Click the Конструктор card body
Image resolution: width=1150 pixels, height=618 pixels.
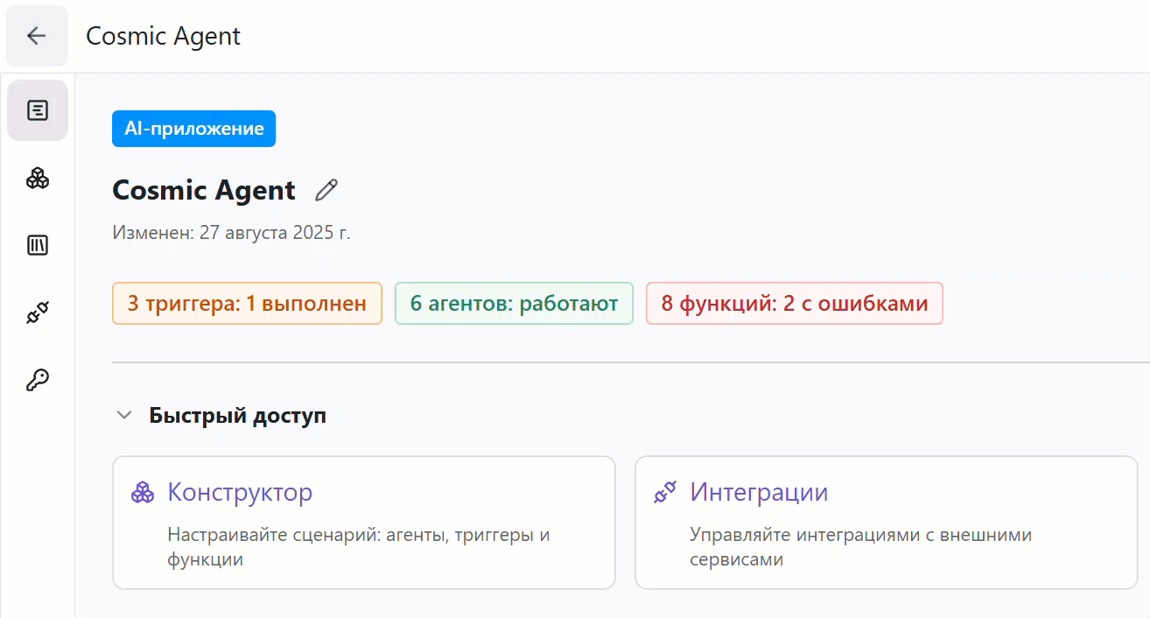coord(363,543)
